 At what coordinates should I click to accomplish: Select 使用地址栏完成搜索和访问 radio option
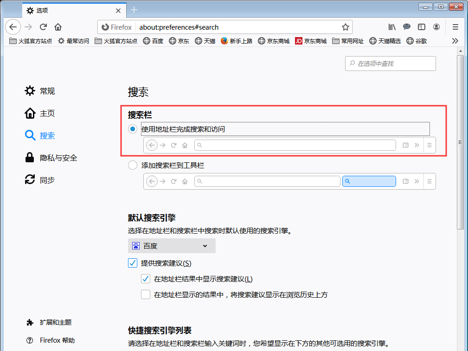tap(132, 129)
